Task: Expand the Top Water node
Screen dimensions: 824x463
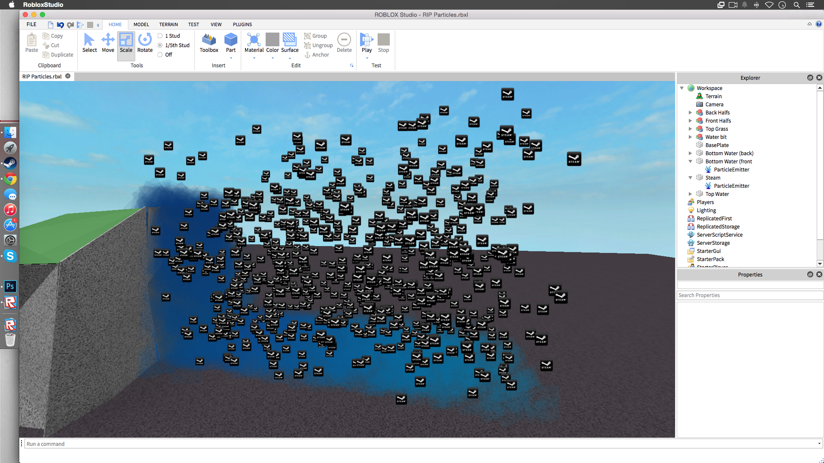Action: pyautogui.click(x=691, y=194)
